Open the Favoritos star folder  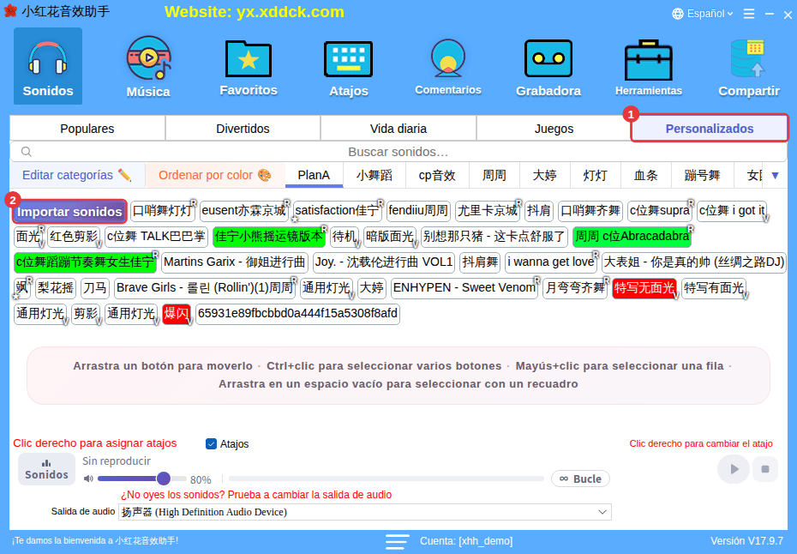249,66
